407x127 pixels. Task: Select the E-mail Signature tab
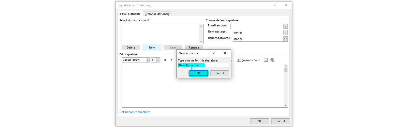click(130, 14)
